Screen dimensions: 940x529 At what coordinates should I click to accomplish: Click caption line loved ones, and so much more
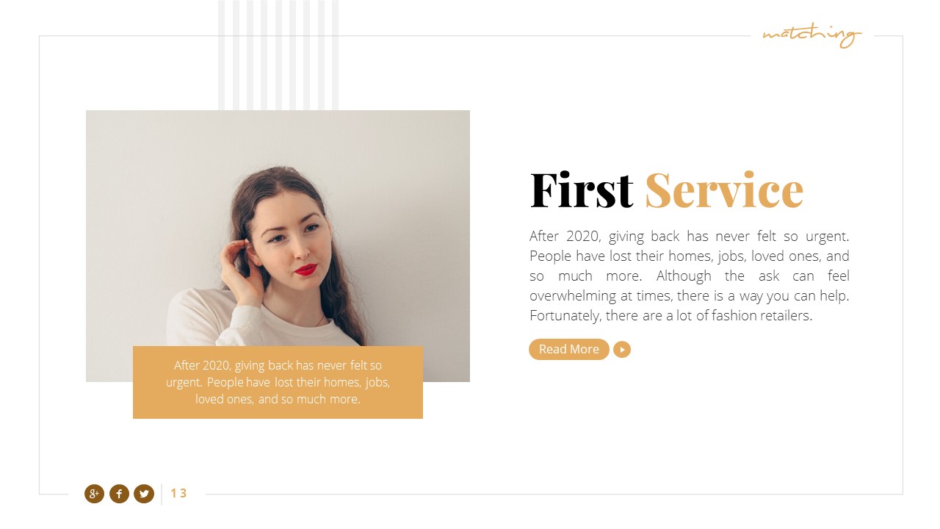click(278, 400)
